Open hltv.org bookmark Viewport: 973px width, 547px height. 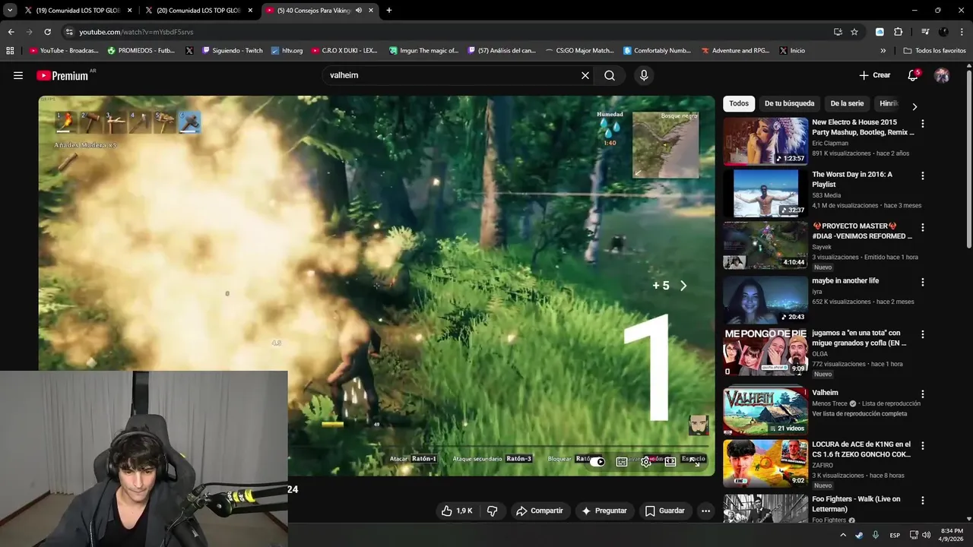pyautogui.click(x=287, y=51)
